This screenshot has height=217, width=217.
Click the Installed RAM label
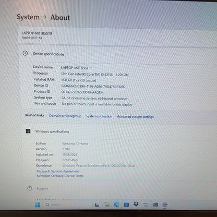44,79
